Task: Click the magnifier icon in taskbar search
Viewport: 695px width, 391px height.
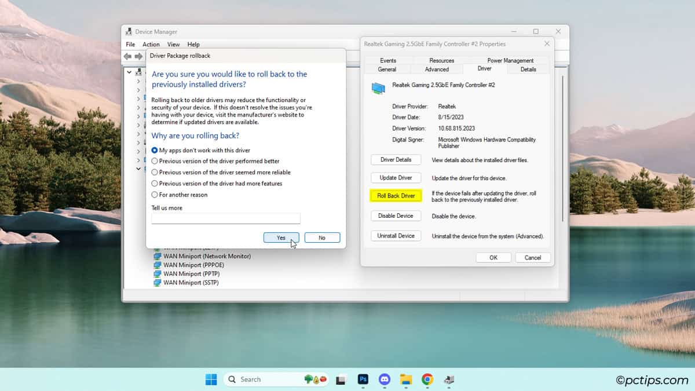Action: point(232,379)
